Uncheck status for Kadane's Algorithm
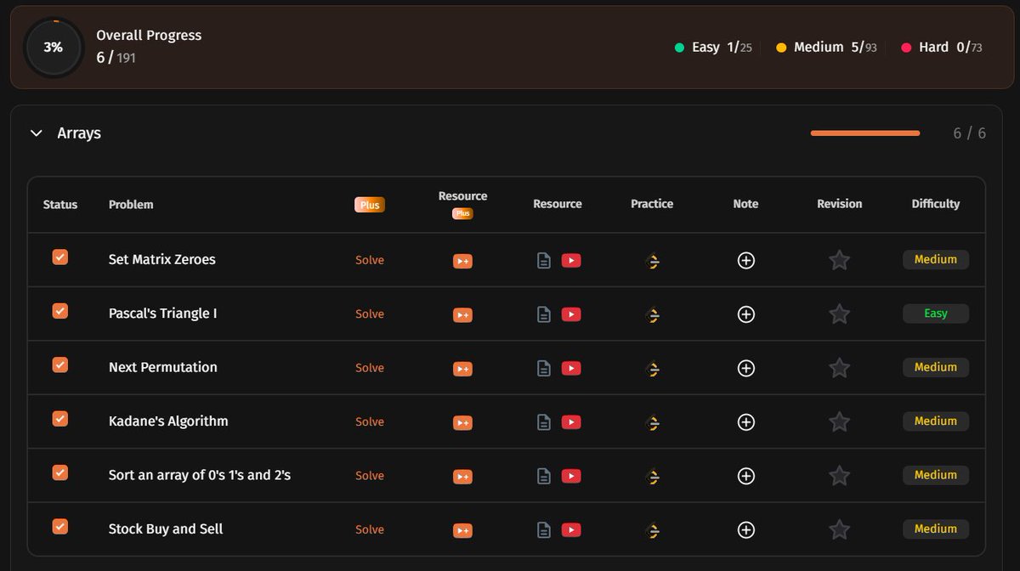The image size is (1020, 571). 60,419
